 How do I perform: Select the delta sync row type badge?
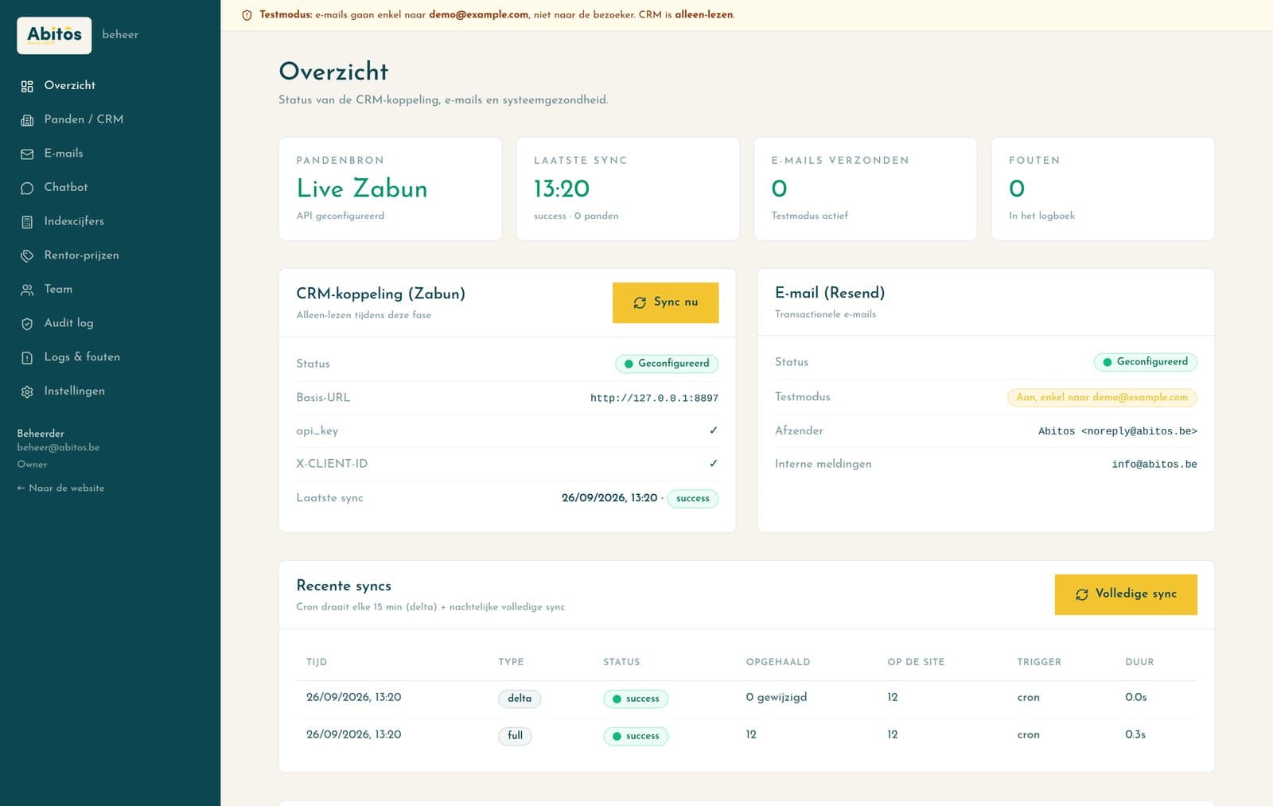(520, 699)
